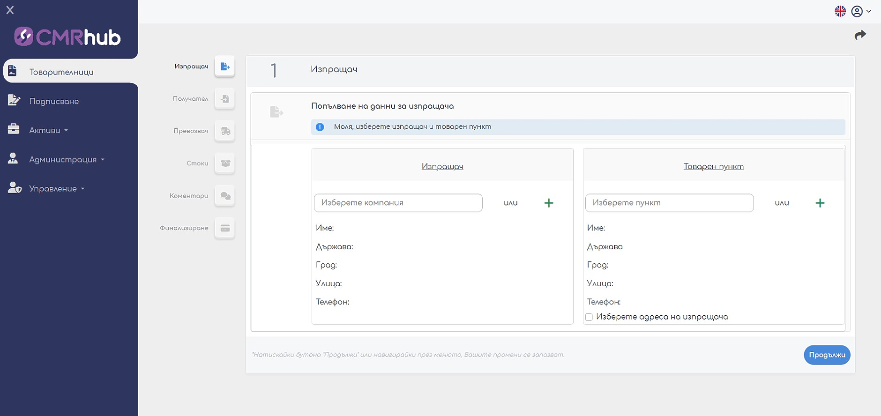Go to the Превозвач step label

tap(191, 131)
